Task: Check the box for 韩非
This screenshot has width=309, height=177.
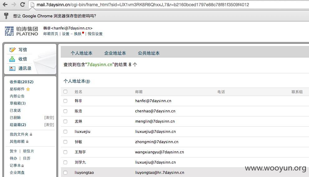Action: (65, 101)
